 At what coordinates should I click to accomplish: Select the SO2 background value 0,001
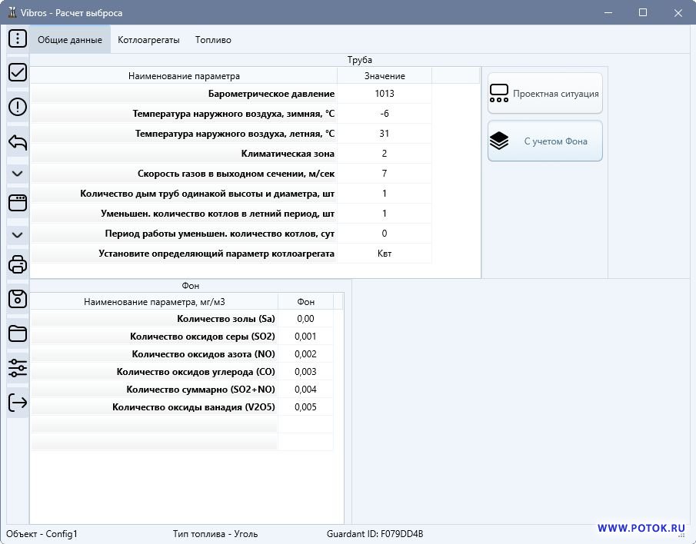tap(305, 337)
